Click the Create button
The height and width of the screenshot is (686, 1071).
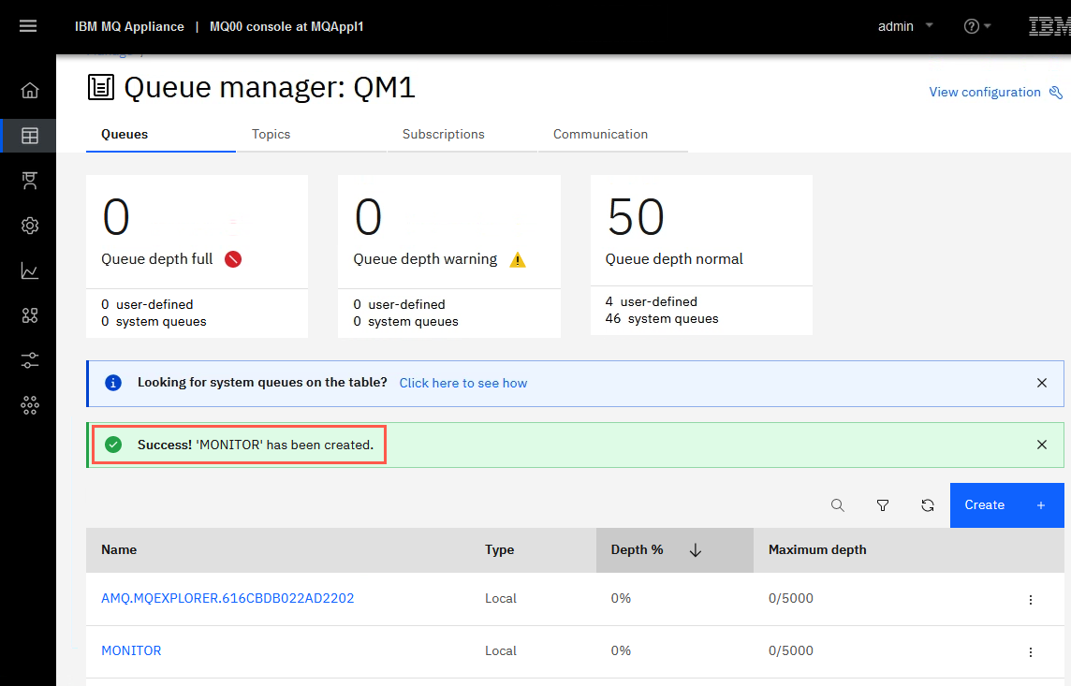point(1006,505)
